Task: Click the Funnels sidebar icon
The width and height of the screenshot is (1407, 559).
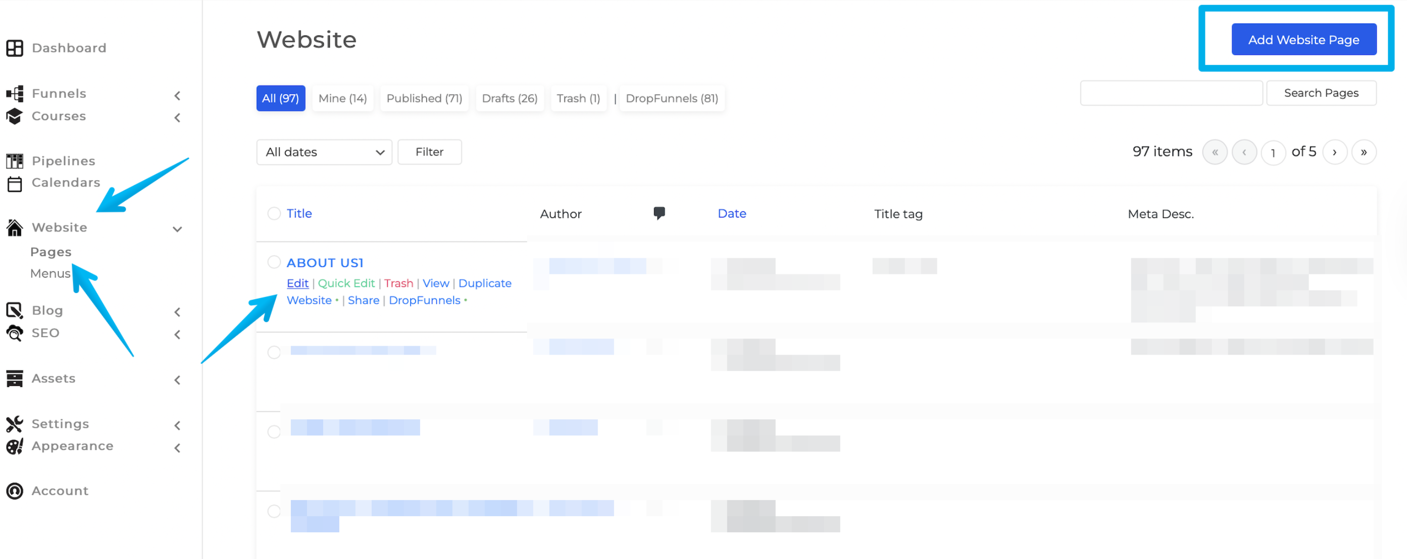Action: [x=15, y=94]
